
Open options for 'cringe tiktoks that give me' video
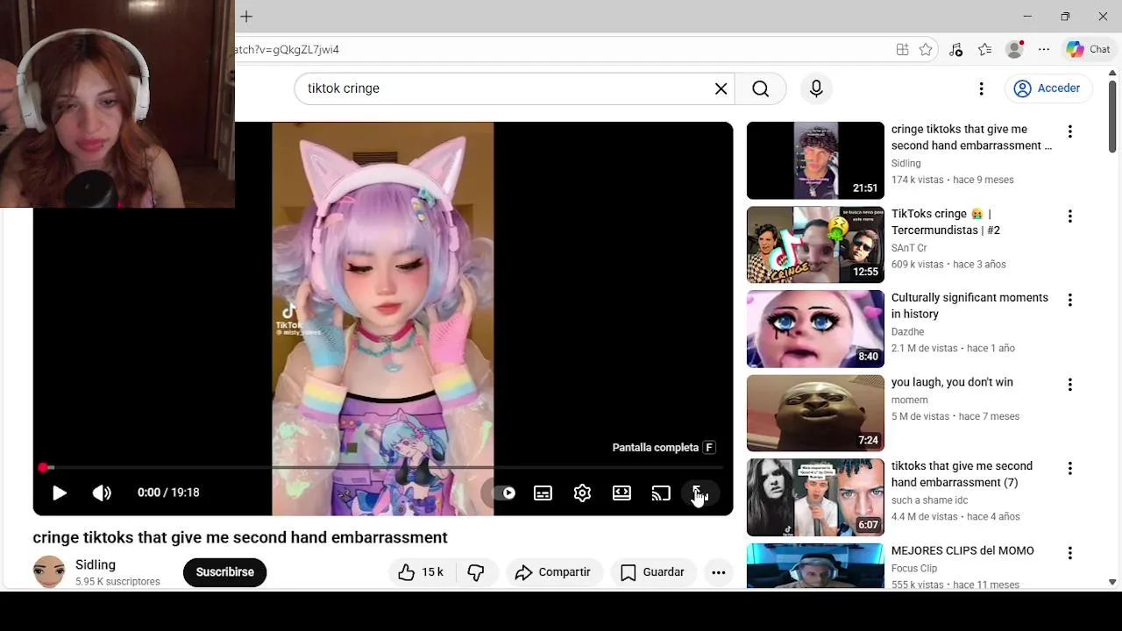pyautogui.click(x=1069, y=131)
